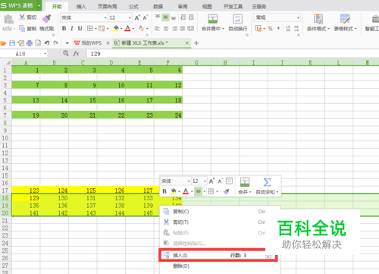The width and height of the screenshot is (379, 274).
Task: Click the Redo arrow
Action: [x=56, y=43]
